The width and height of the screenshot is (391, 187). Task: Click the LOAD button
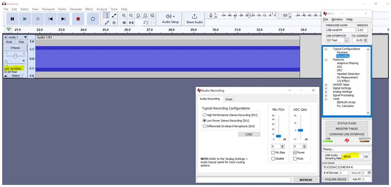click(249, 134)
